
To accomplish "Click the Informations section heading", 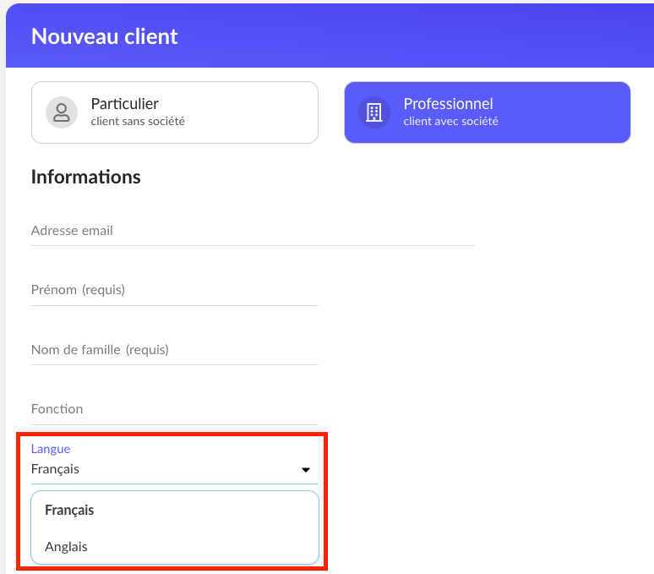I will (85, 177).
